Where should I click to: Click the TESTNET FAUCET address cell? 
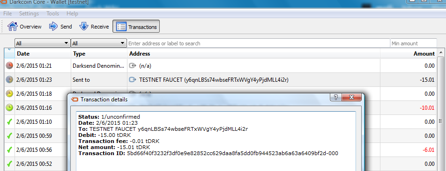(x=254, y=80)
